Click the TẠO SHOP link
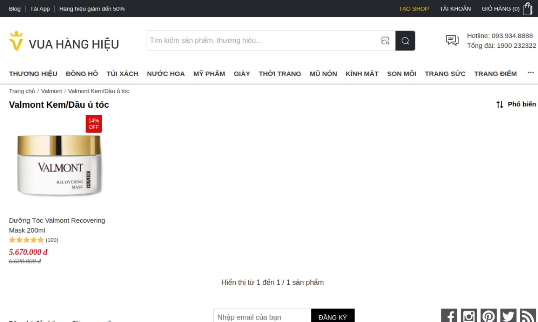 coord(414,8)
